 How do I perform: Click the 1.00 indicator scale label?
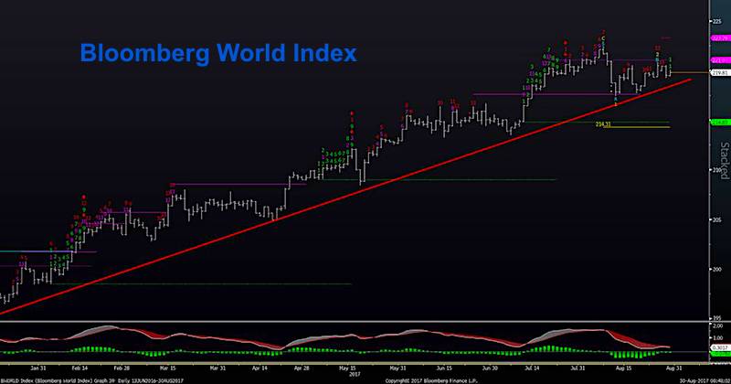718,337
